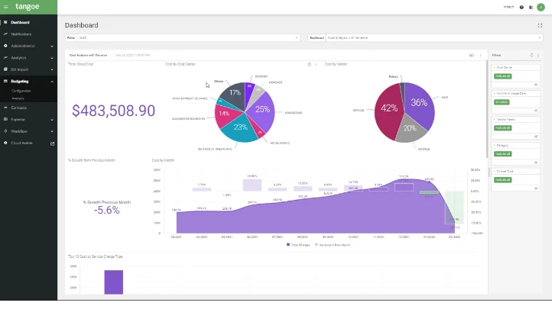The image size is (552, 309).
Task: Click the refresh icon in Filters panel
Action: click(x=531, y=55)
